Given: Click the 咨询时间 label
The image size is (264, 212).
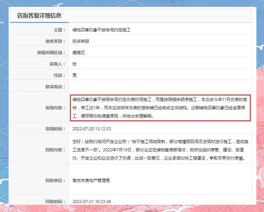Looking at the screenshot, I should click(55, 129).
